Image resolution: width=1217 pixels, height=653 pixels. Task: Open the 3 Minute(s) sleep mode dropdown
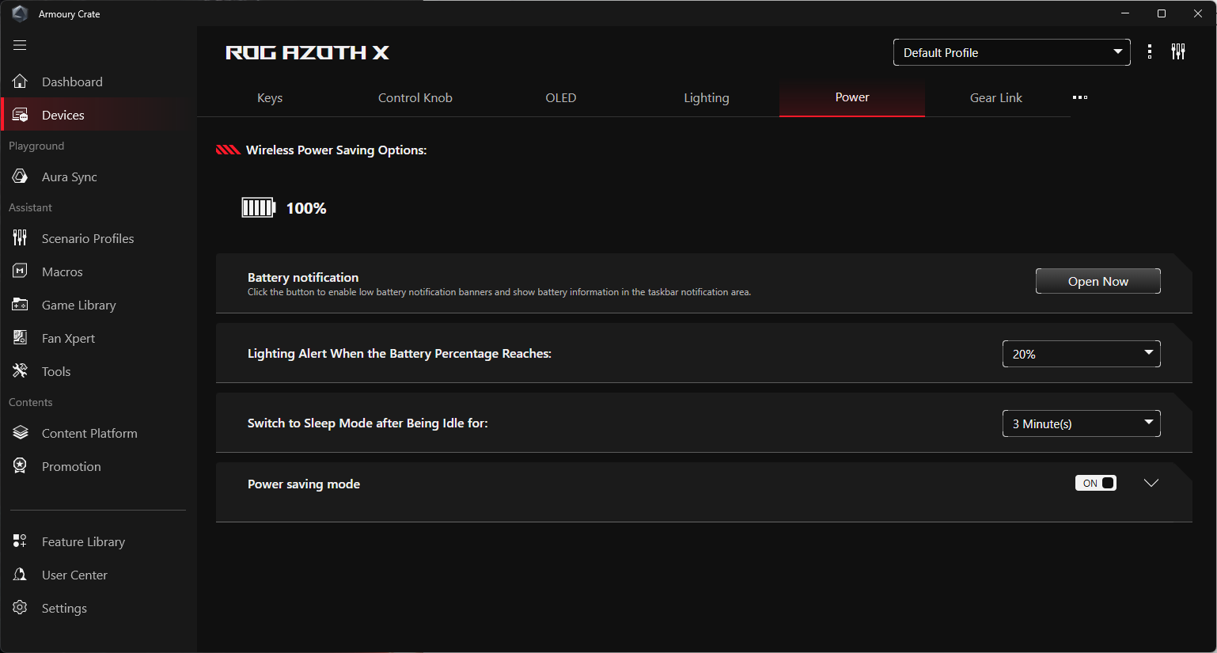[x=1081, y=423]
